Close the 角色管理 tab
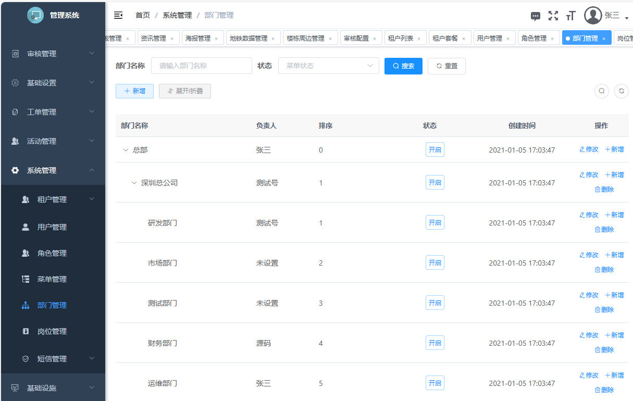Image resolution: width=633 pixels, height=401 pixels. (x=552, y=39)
